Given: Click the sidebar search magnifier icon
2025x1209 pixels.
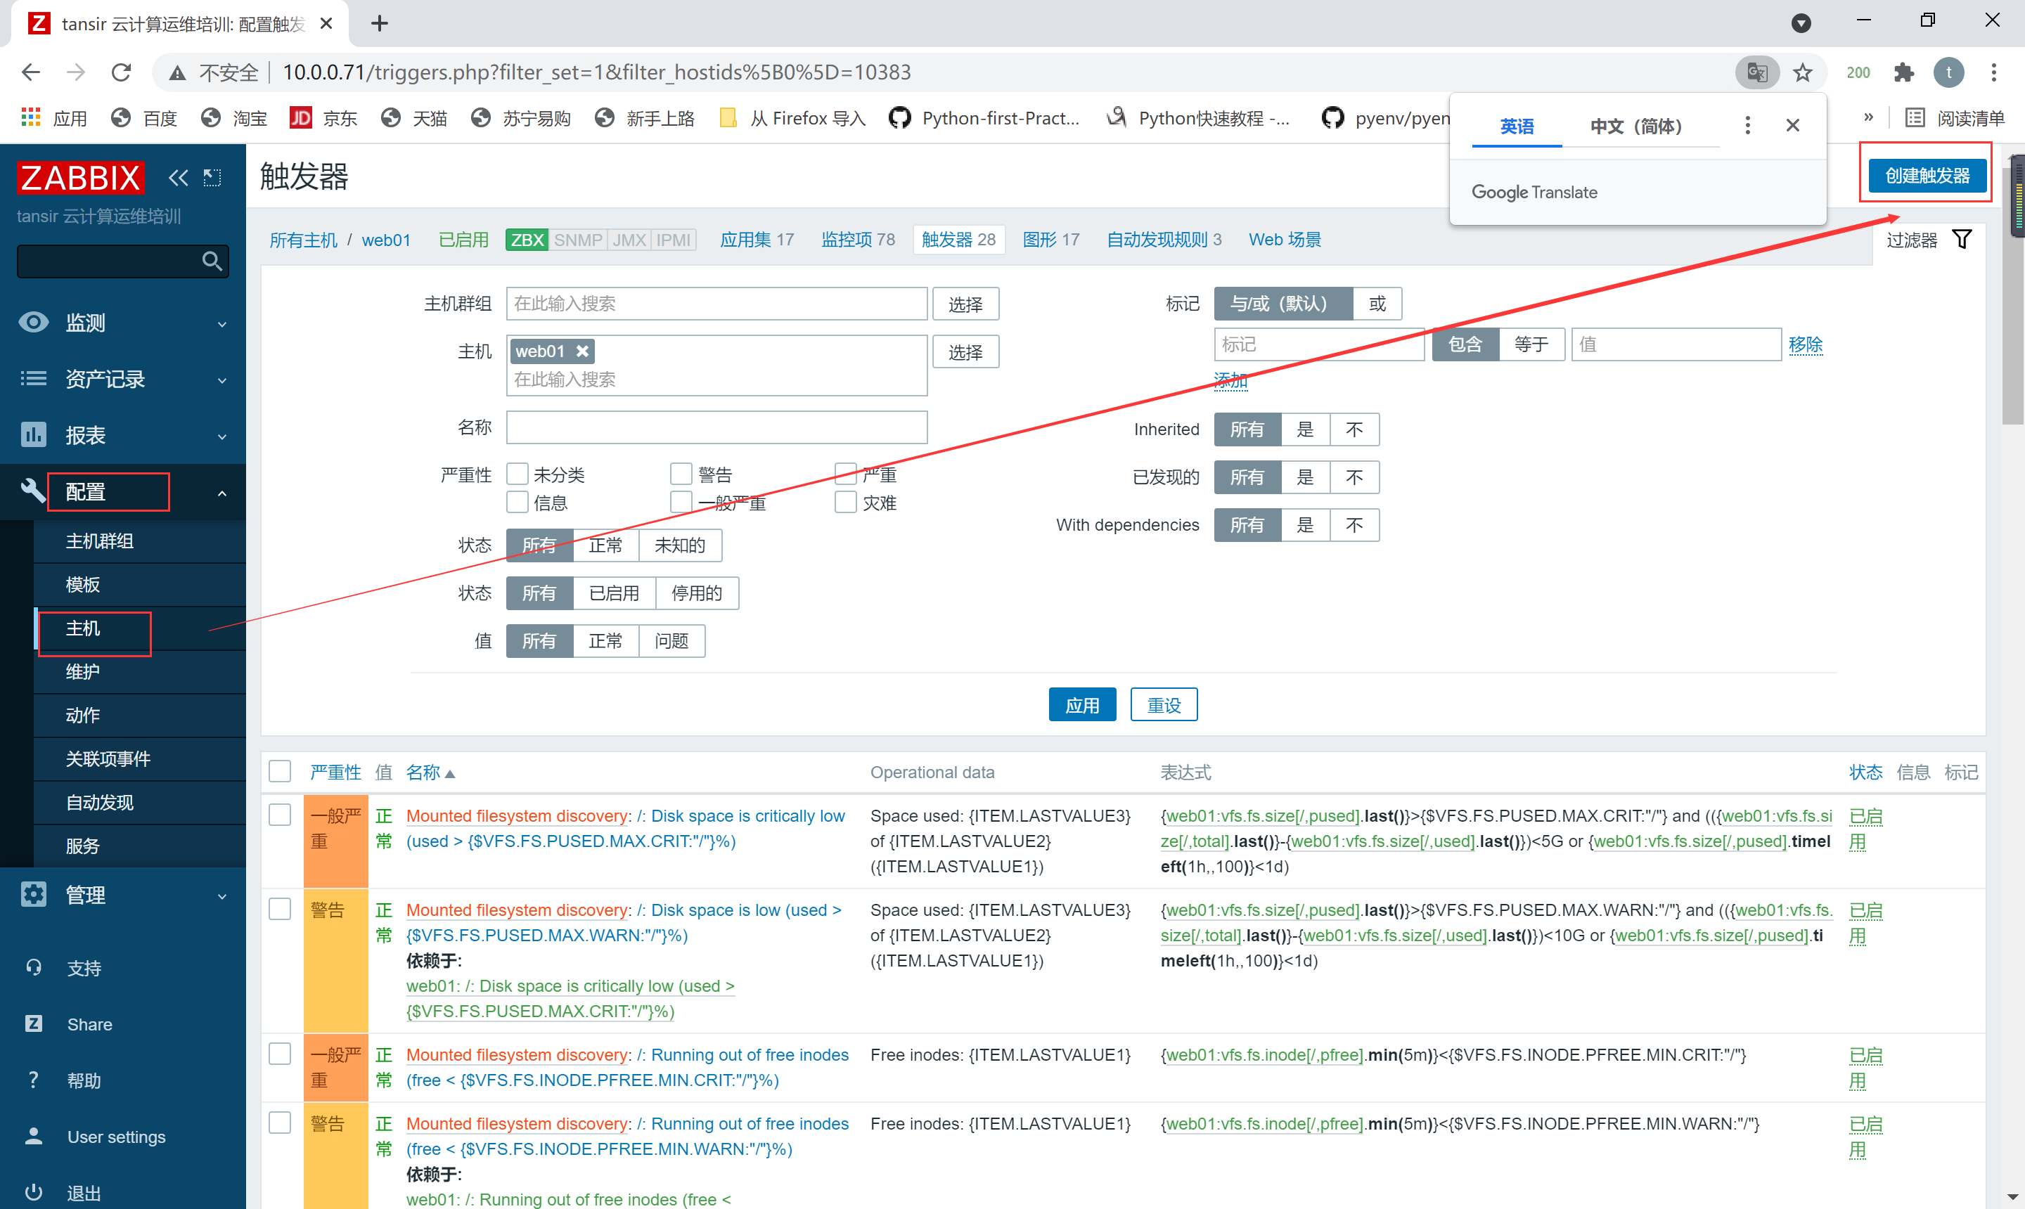Looking at the screenshot, I should (x=212, y=261).
